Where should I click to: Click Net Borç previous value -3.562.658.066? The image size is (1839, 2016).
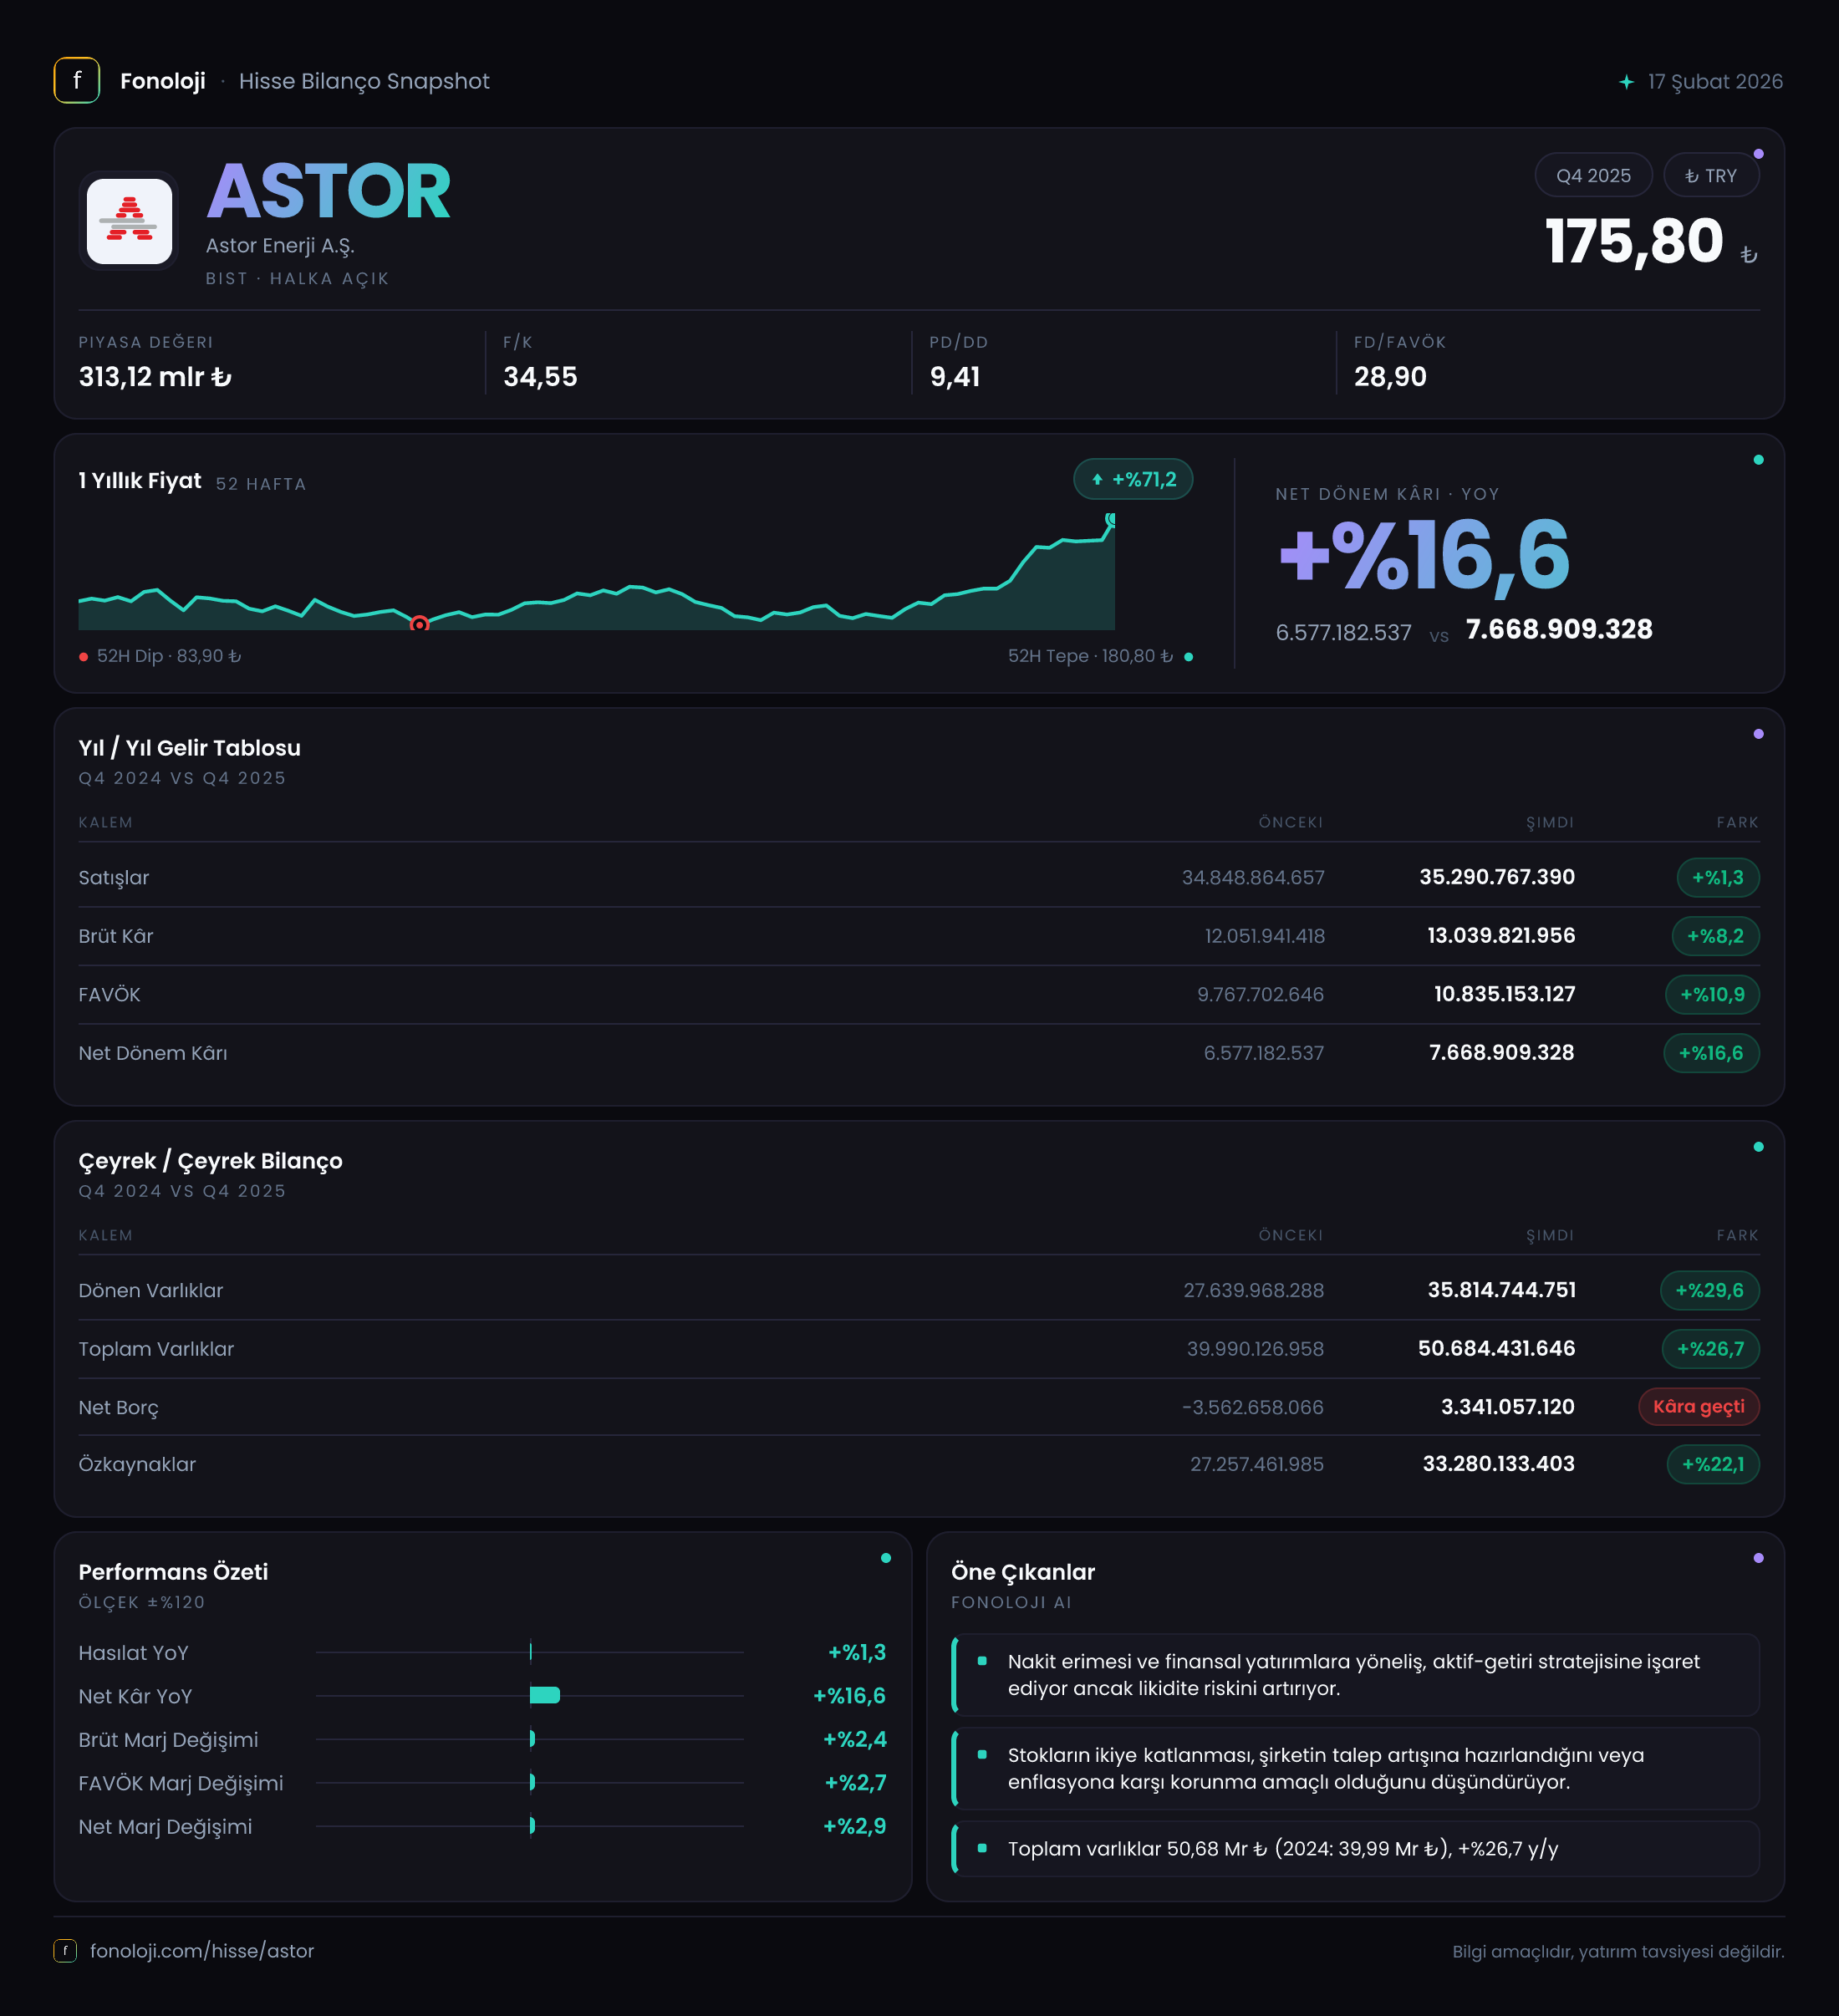[x=1252, y=1407]
